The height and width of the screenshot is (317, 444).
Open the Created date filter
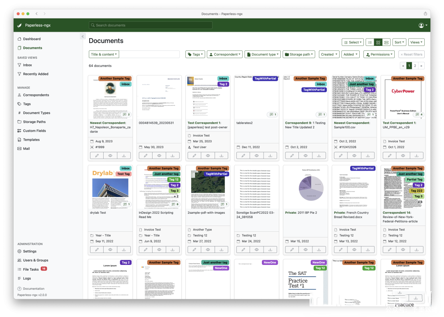pyautogui.click(x=329, y=55)
